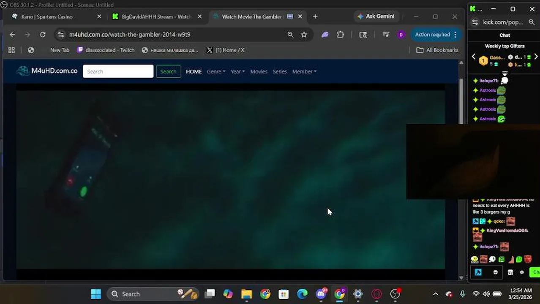The width and height of the screenshot is (540, 304).
Task: Open the Chrome three-dot menu beside Action required
Action: click(455, 35)
